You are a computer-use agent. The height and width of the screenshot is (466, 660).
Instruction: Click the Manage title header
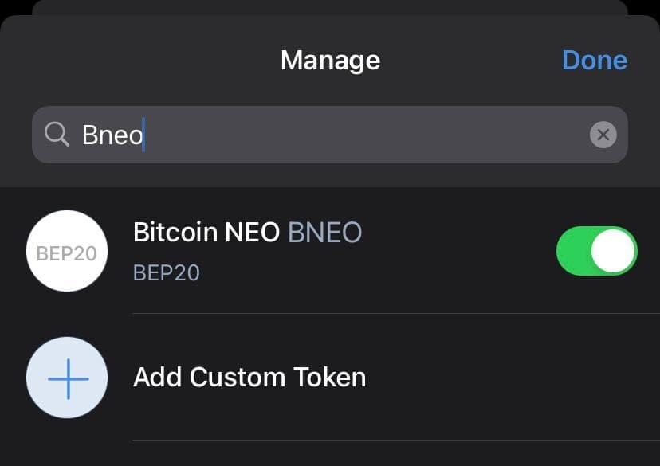tap(330, 61)
